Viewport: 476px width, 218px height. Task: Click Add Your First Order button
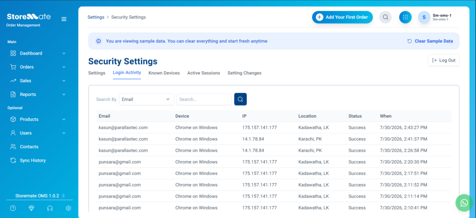[x=343, y=17]
